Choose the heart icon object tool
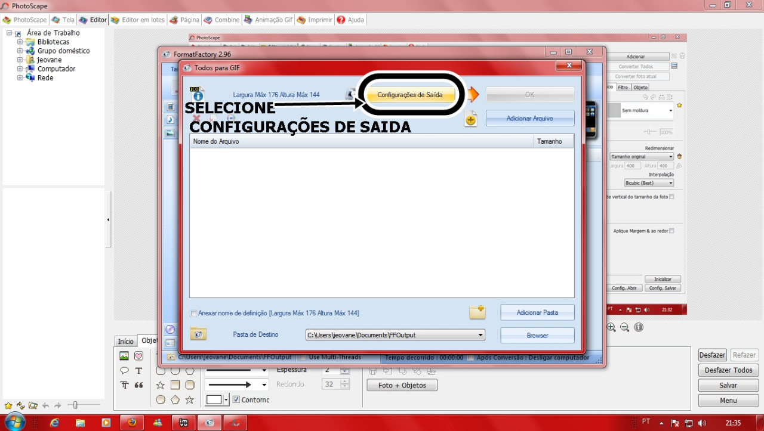The height and width of the screenshot is (431, 764). tap(138, 356)
